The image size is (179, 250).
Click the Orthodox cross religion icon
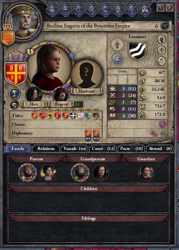coord(117,44)
